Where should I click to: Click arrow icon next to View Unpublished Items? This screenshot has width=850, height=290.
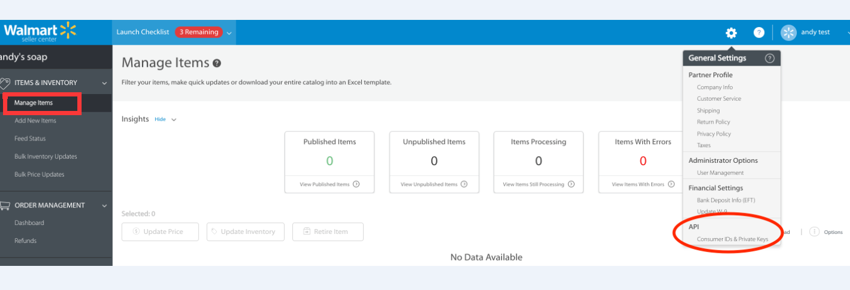pyautogui.click(x=464, y=184)
